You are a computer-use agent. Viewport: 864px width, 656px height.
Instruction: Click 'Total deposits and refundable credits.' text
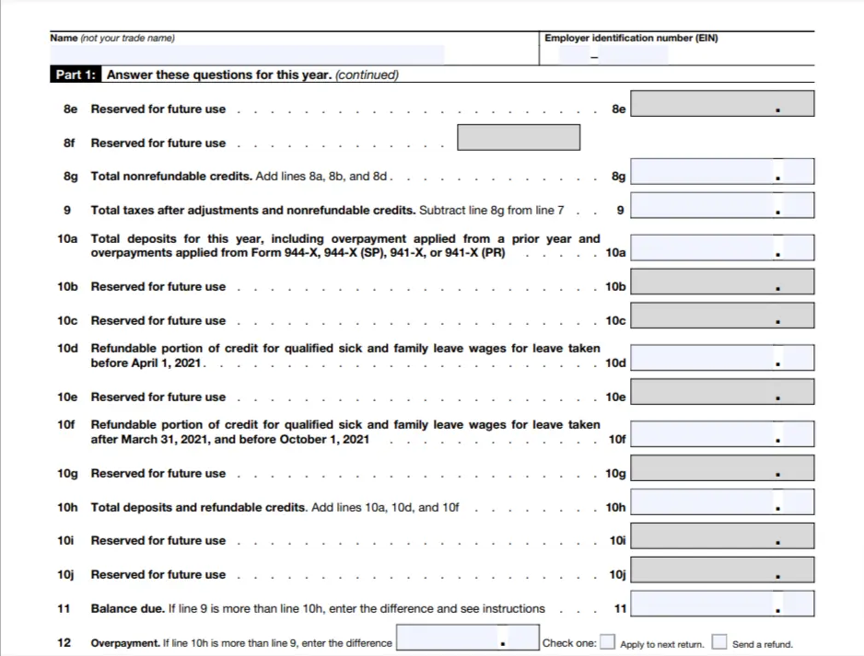pos(199,507)
